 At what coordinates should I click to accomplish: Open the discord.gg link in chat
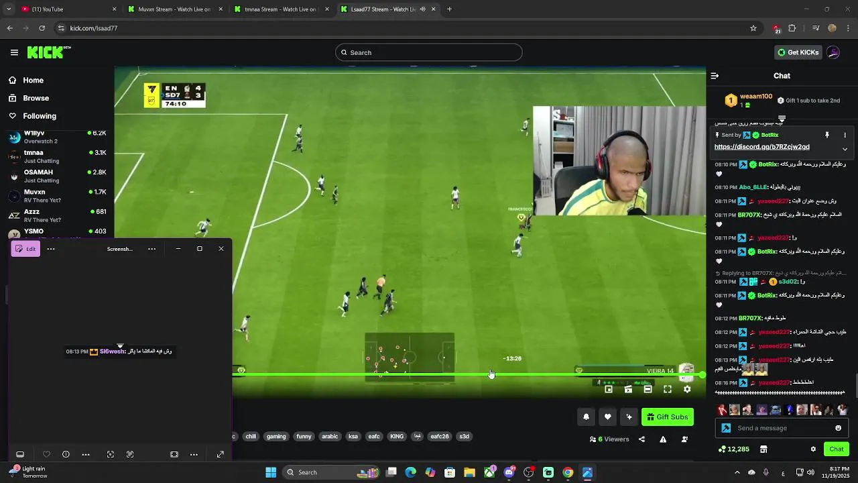coord(761,147)
